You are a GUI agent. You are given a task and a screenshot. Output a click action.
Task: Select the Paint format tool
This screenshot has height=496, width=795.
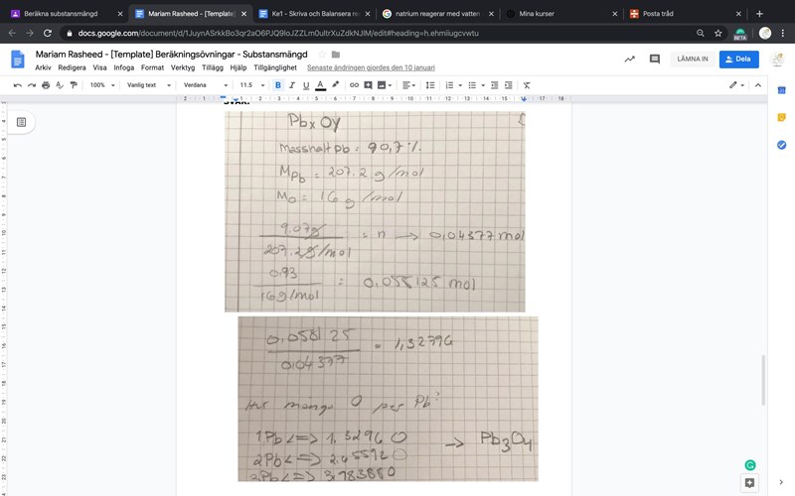click(74, 85)
